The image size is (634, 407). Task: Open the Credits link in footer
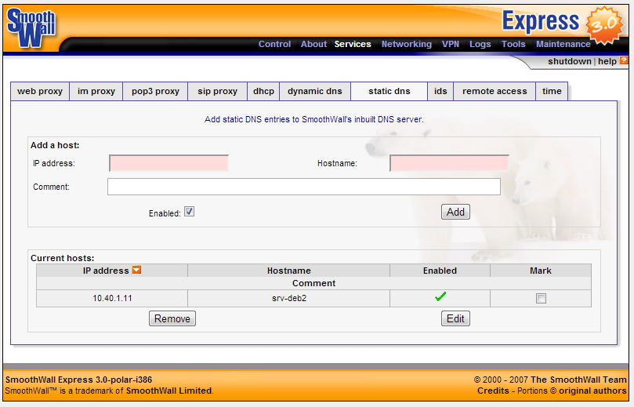coord(493,391)
